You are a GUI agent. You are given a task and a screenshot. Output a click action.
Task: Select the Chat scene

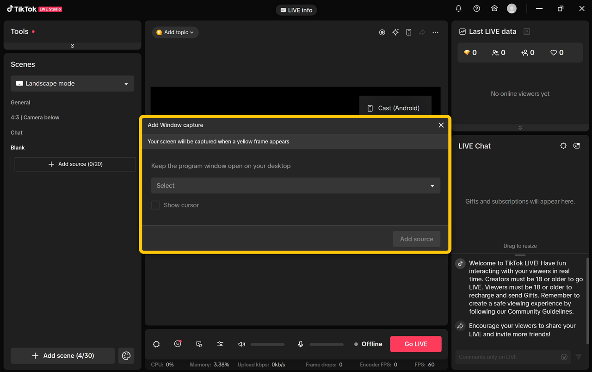click(x=17, y=133)
